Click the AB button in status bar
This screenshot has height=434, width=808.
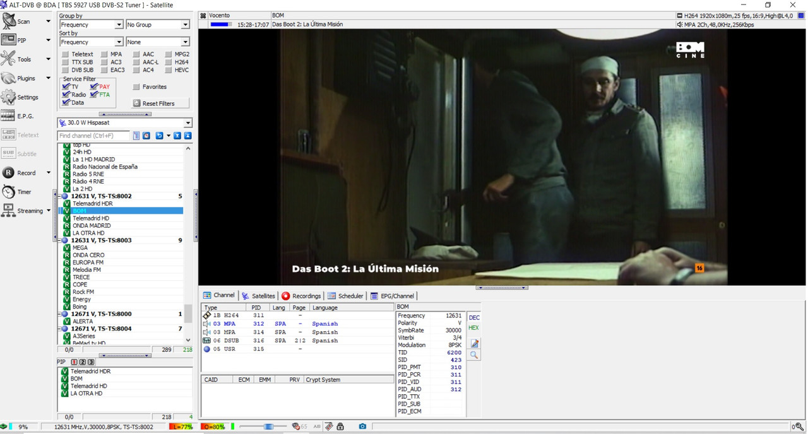(x=317, y=427)
